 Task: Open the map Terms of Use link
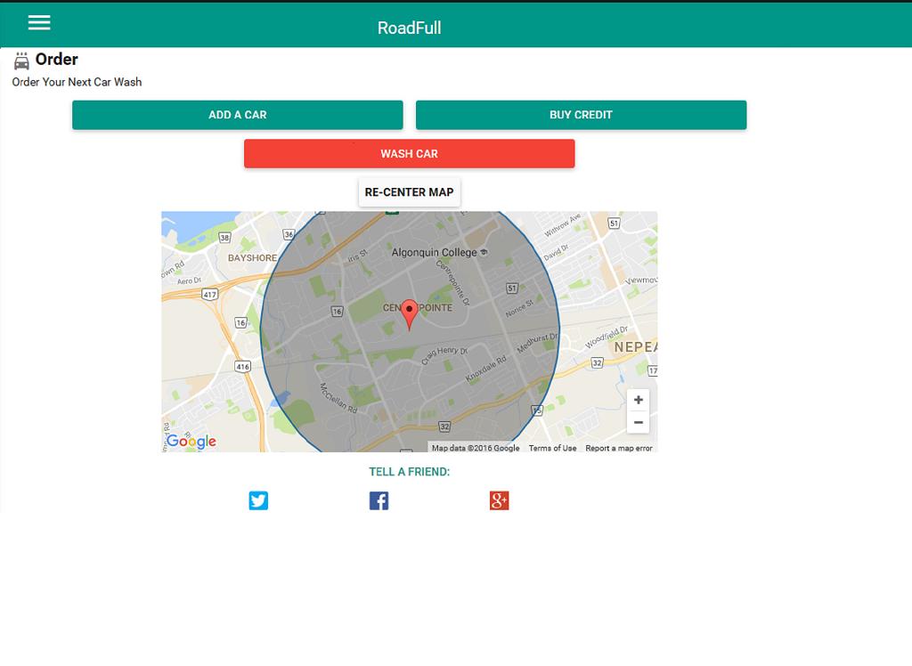[552, 448]
